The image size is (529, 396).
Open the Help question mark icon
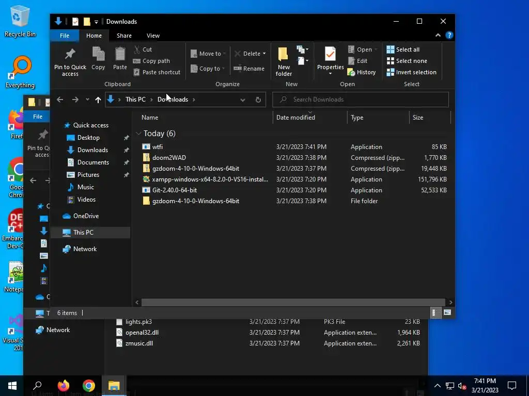click(449, 36)
